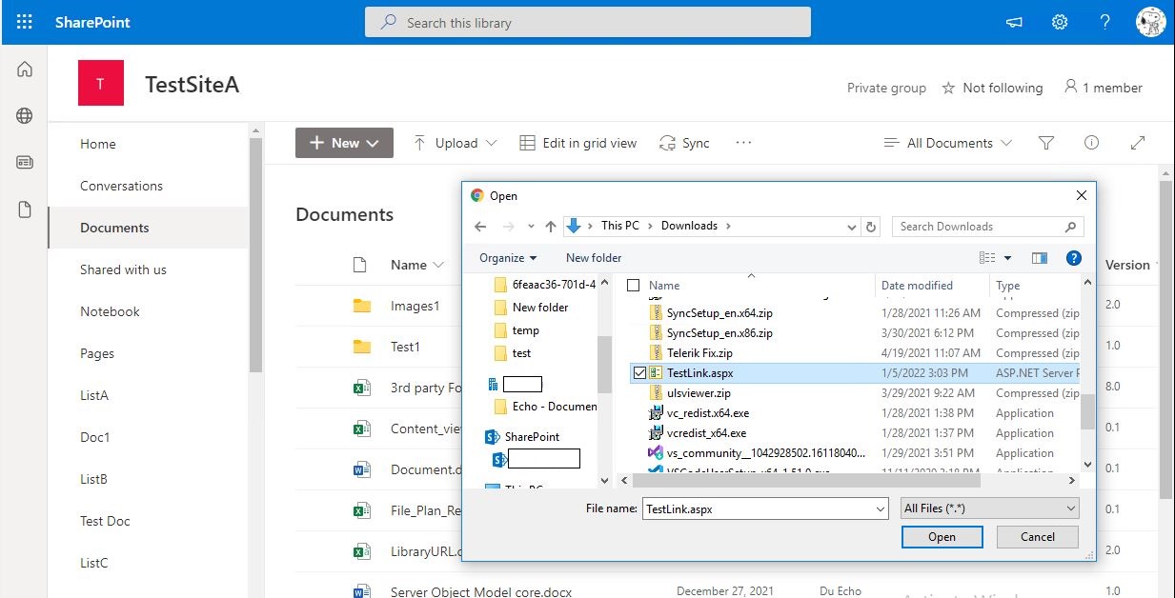1175x598 pixels.
Task: Expand the File name history dropdown
Action: point(880,508)
